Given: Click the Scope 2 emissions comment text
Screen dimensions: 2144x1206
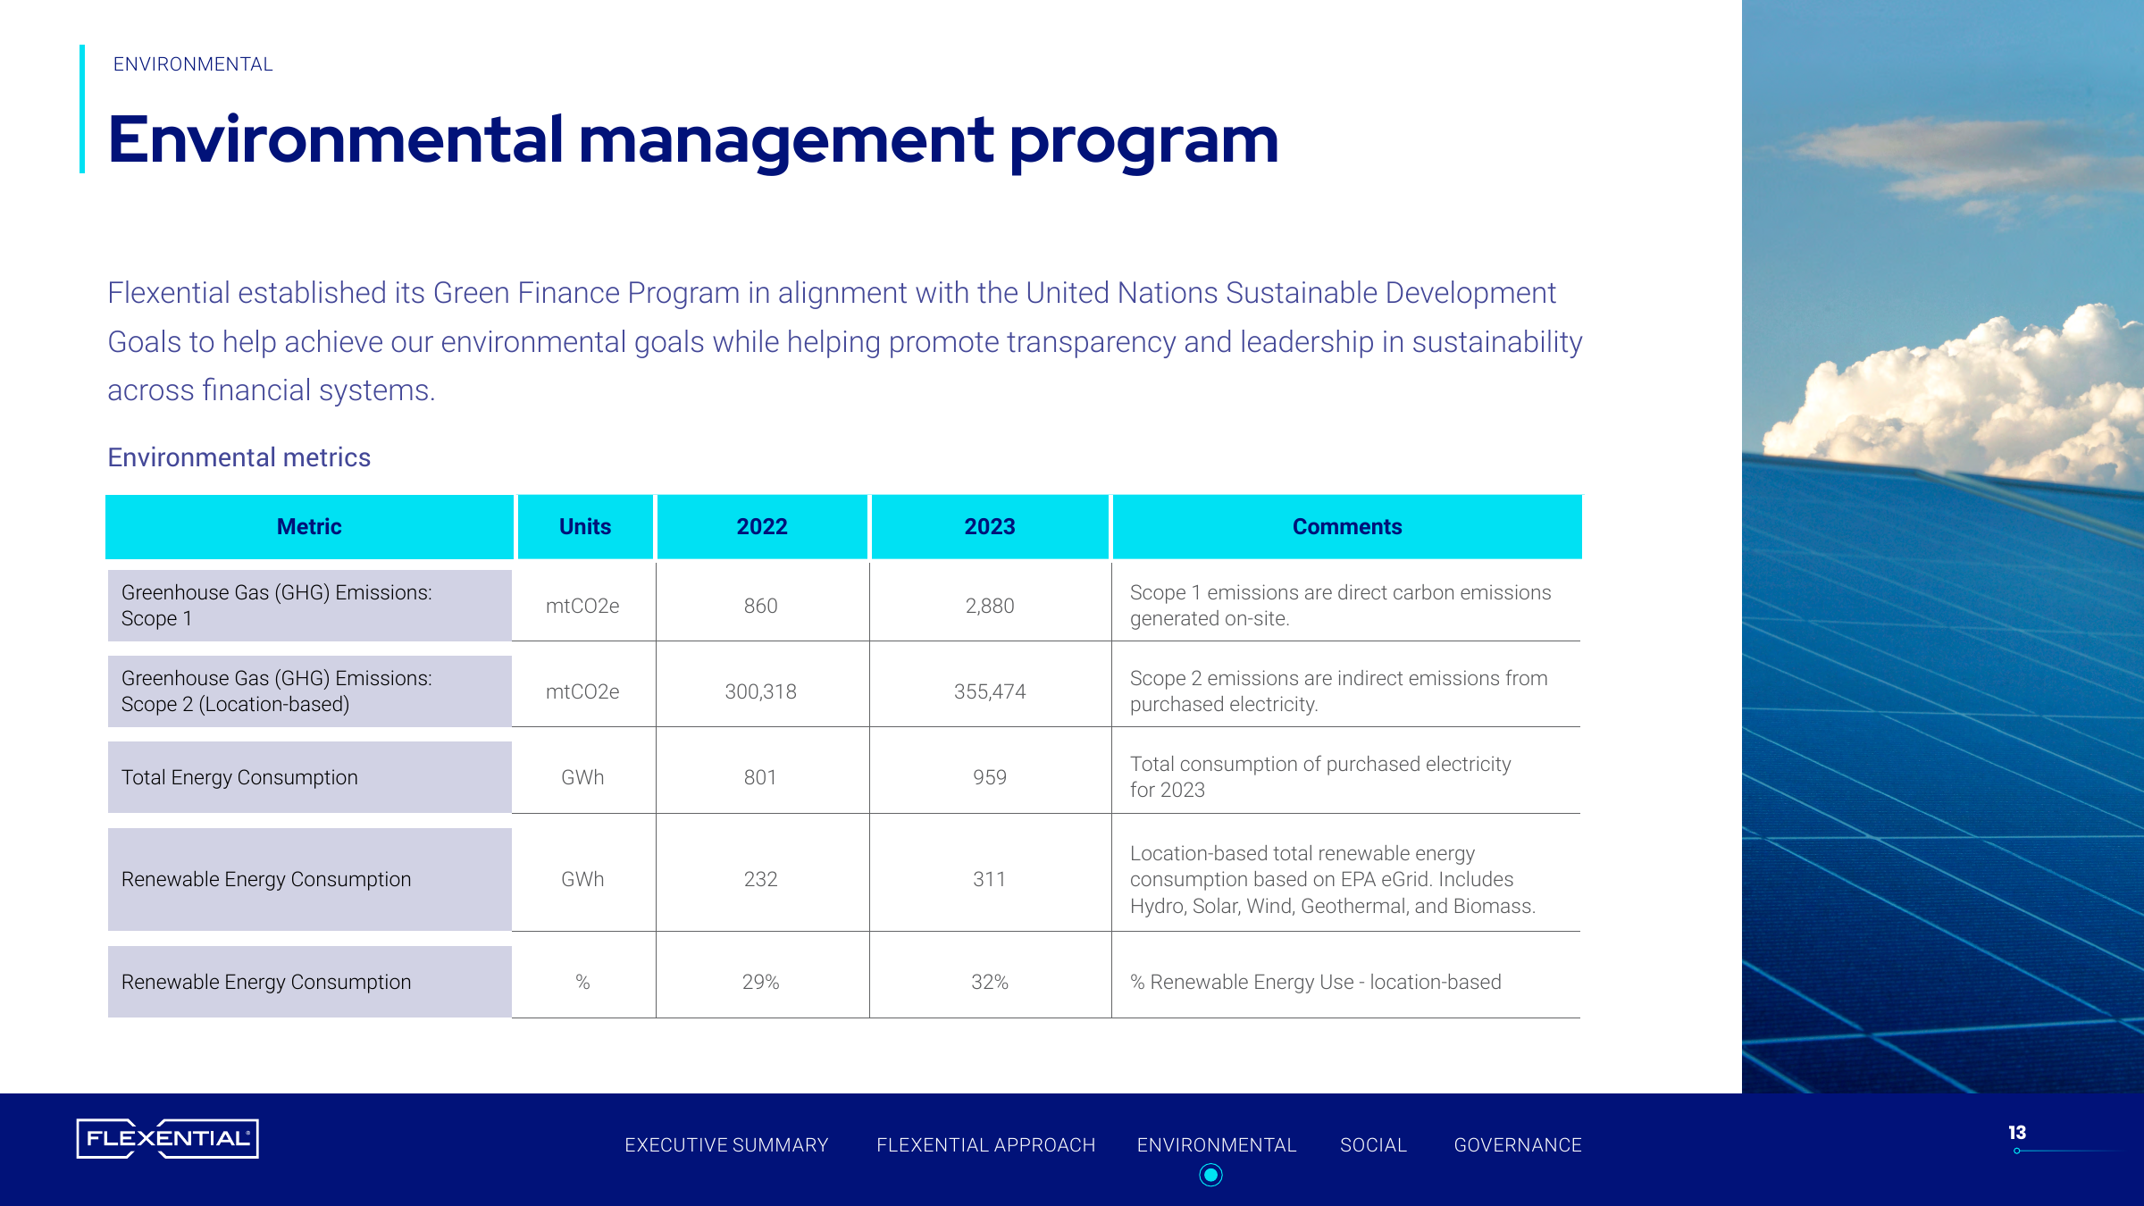Looking at the screenshot, I should tap(1338, 691).
